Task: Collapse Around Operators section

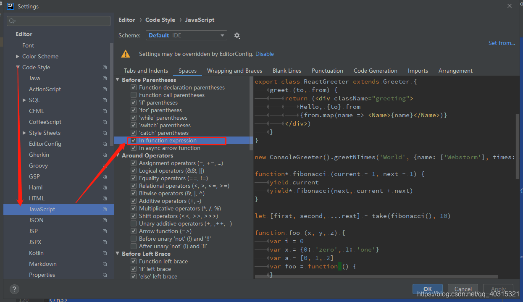Action: 118,155
